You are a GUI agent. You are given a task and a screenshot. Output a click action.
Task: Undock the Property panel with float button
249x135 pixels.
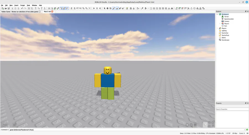(x=246, y=103)
